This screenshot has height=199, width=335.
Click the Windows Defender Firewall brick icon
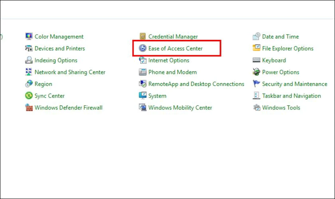point(29,107)
